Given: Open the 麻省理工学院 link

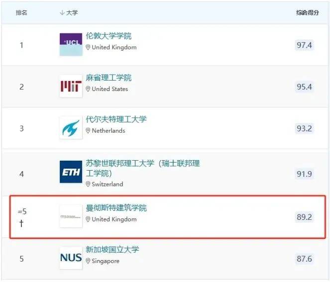Looking at the screenshot, I should click(x=109, y=78).
